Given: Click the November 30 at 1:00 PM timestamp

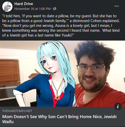Looking at the screenshot, I should point(33,9).
